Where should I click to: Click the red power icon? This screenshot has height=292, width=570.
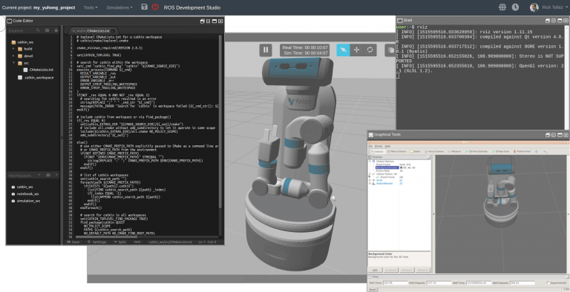155,7
